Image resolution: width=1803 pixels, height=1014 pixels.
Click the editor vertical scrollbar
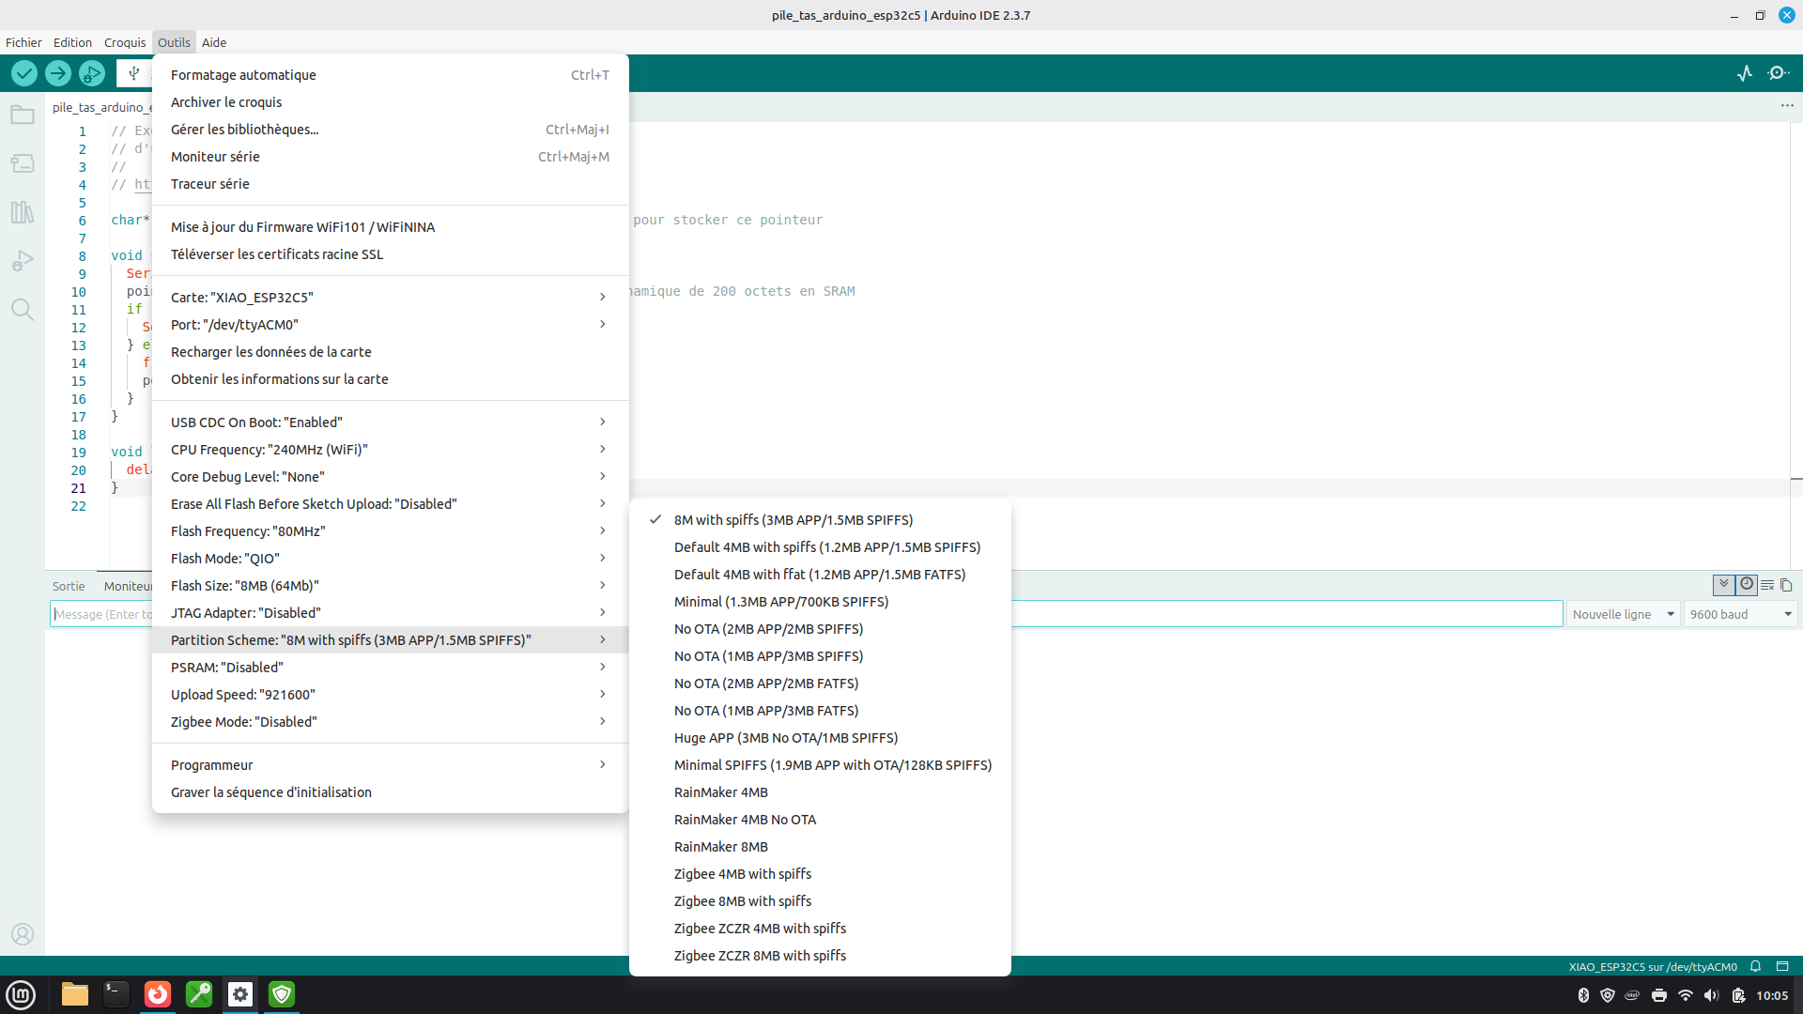[x=1795, y=300]
